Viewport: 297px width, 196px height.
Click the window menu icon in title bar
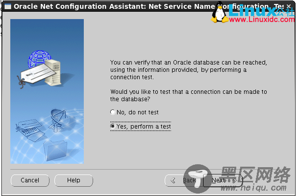(x=8, y=7)
